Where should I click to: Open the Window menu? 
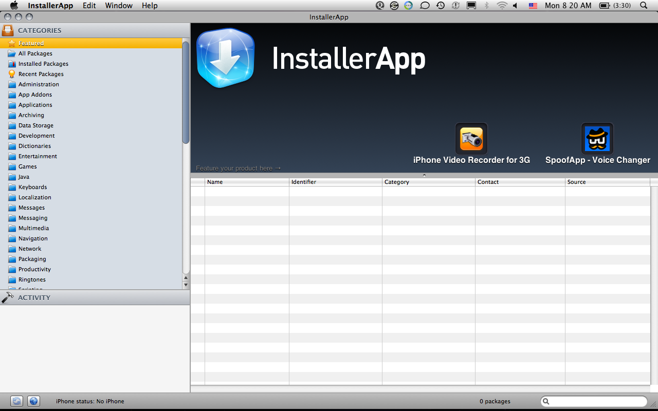119,6
